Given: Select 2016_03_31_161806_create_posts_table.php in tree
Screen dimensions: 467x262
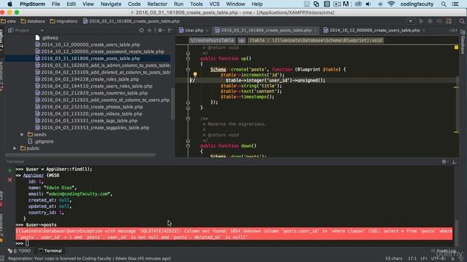Looking at the screenshot, I should coord(88,58).
